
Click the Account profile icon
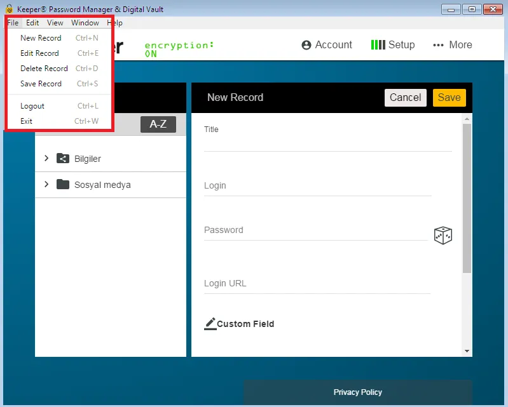[x=306, y=45]
